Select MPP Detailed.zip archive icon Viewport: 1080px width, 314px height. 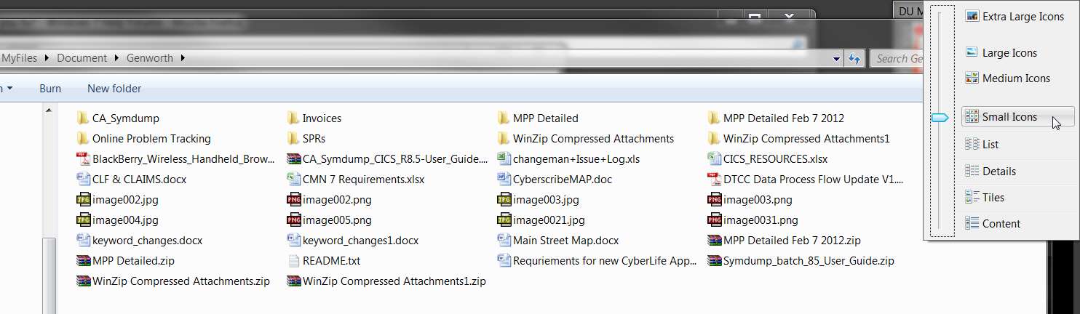pyautogui.click(x=82, y=260)
